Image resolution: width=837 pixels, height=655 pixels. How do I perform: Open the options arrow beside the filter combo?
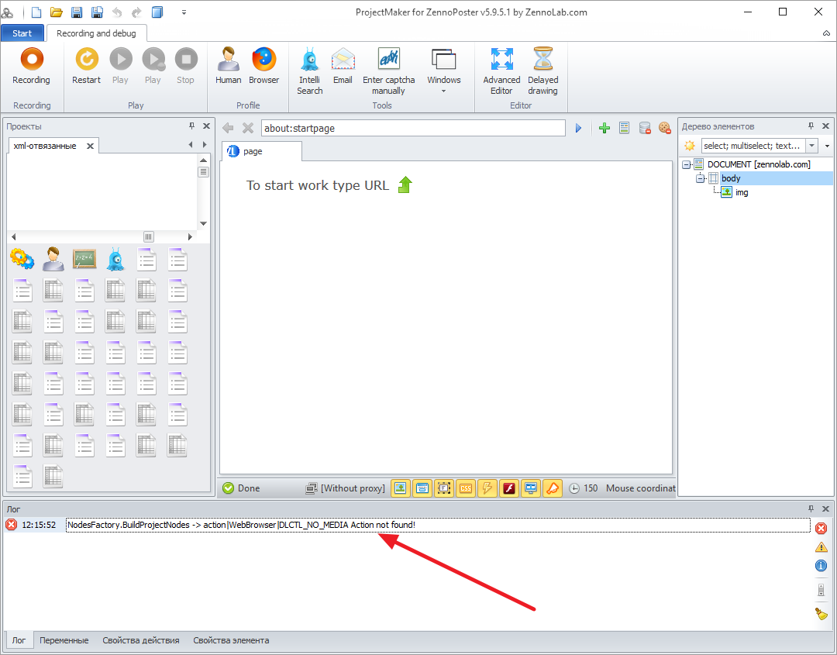828,146
